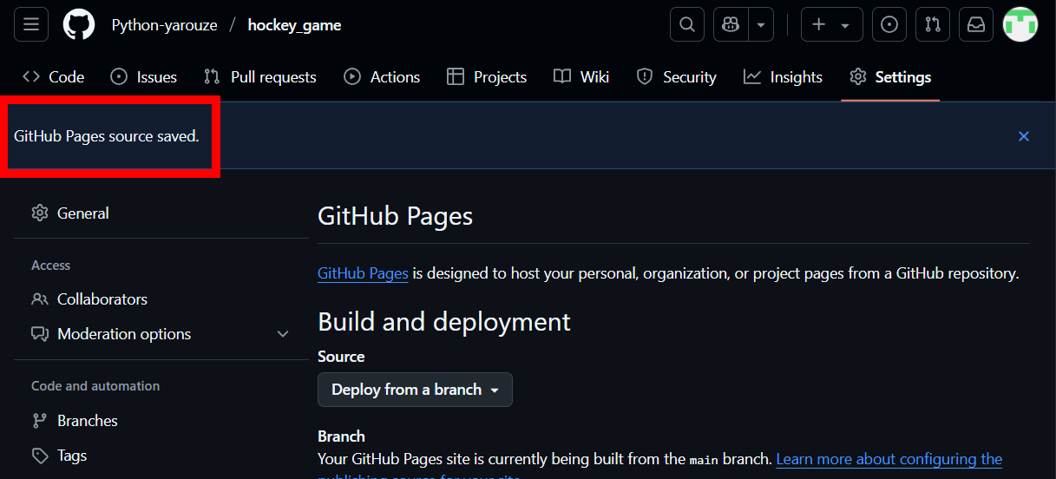Click the Tags label icon

pos(40,456)
